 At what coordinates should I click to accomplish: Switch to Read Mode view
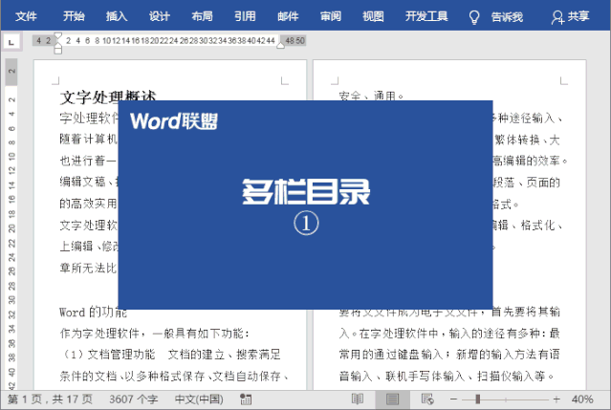tap(358, 399)
